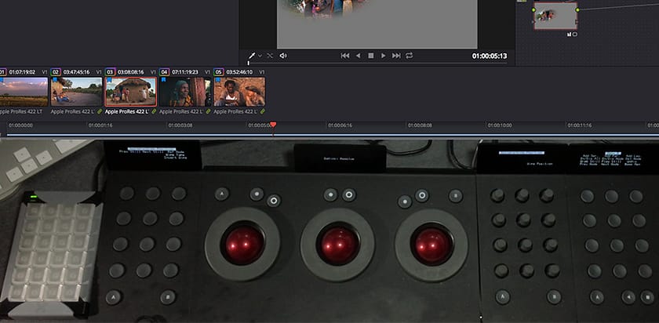Click clip timecode 07:11:19:23
Image resolution: width=659 pixels, height=323 pixels.
(185, 72)
